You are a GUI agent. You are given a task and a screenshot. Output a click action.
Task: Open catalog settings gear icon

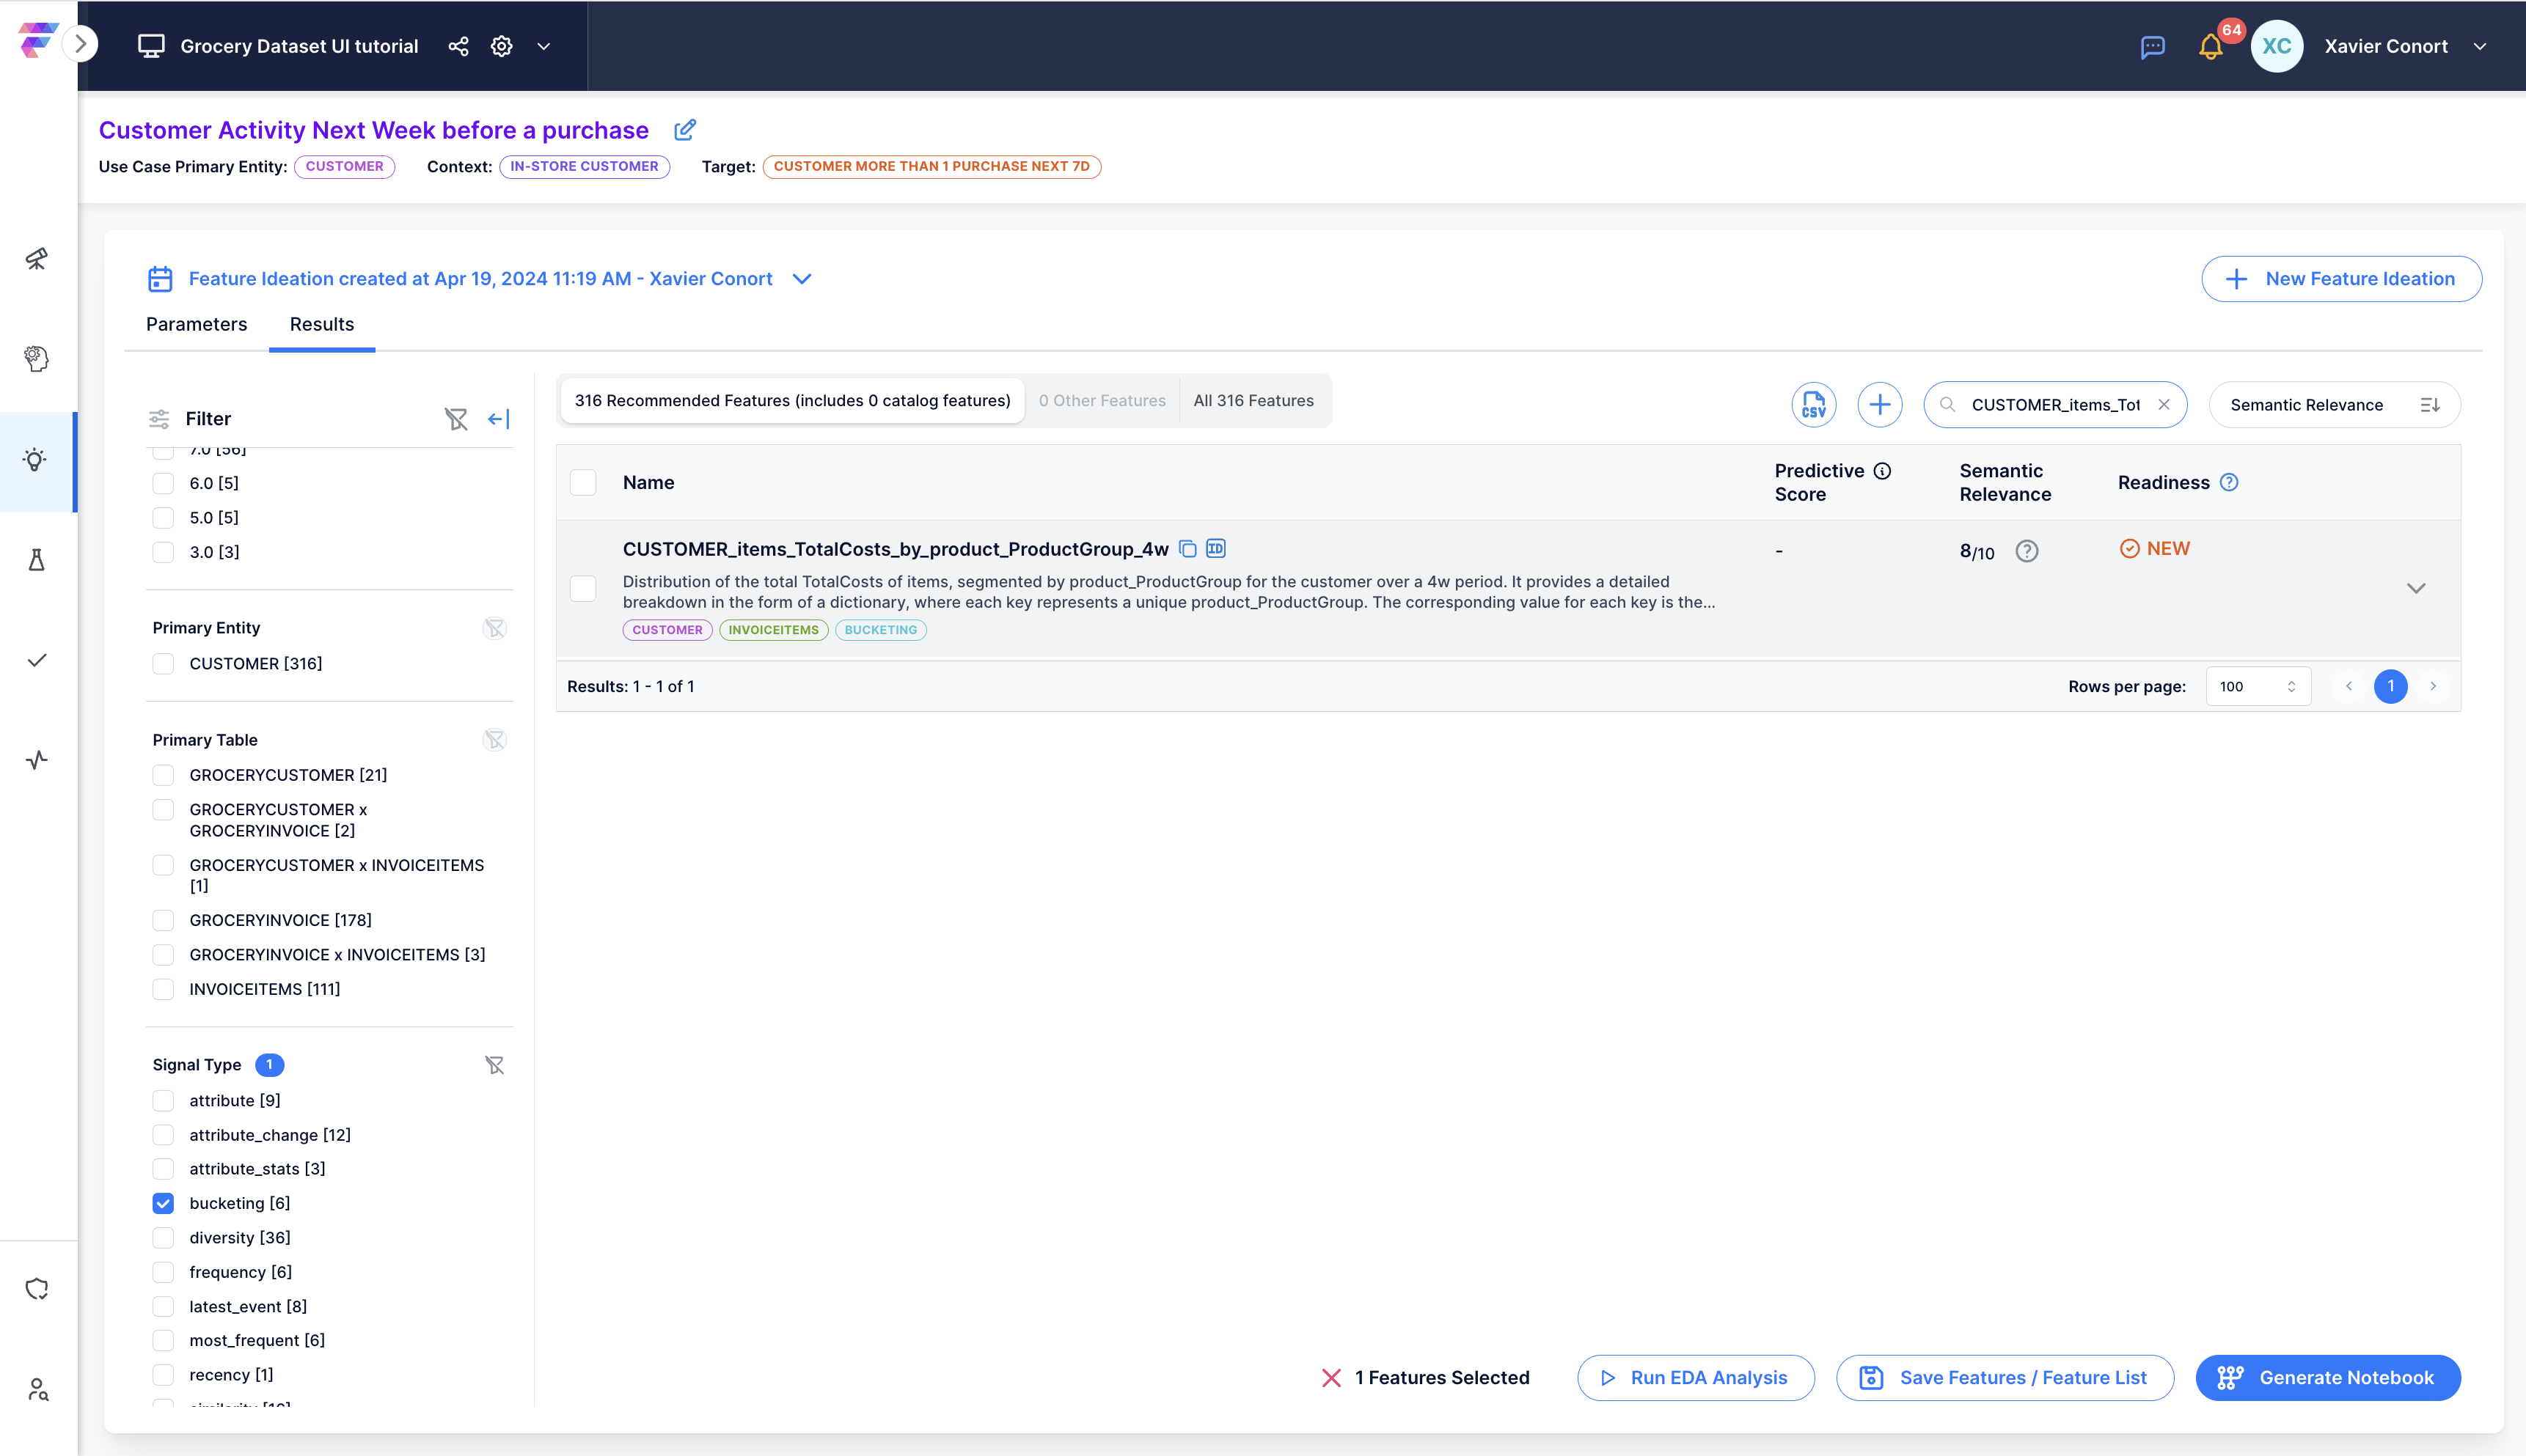501,46
